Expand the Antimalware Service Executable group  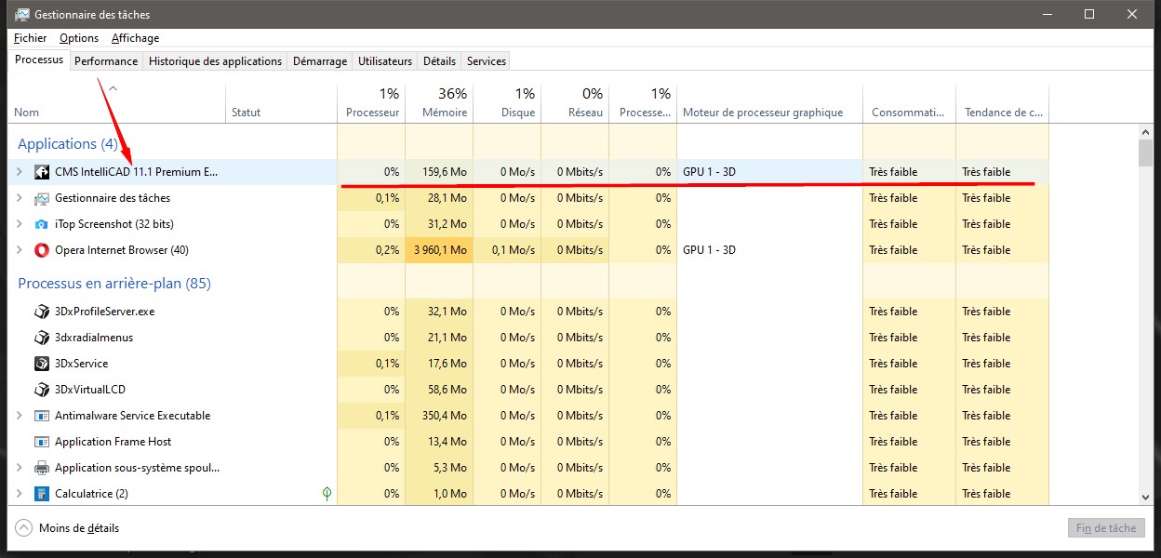coord(19,416)
